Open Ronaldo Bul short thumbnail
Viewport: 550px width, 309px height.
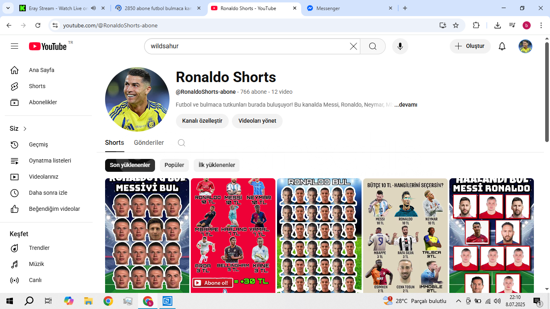[319, 235]
